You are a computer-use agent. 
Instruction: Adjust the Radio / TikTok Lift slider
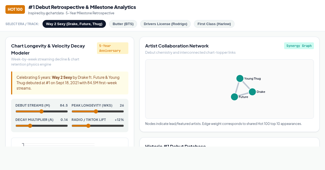pyautogui.click(x=98, y=126)
